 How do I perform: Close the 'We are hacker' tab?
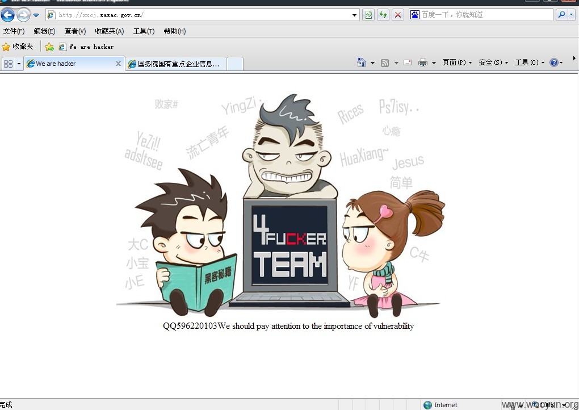[118, 64]
